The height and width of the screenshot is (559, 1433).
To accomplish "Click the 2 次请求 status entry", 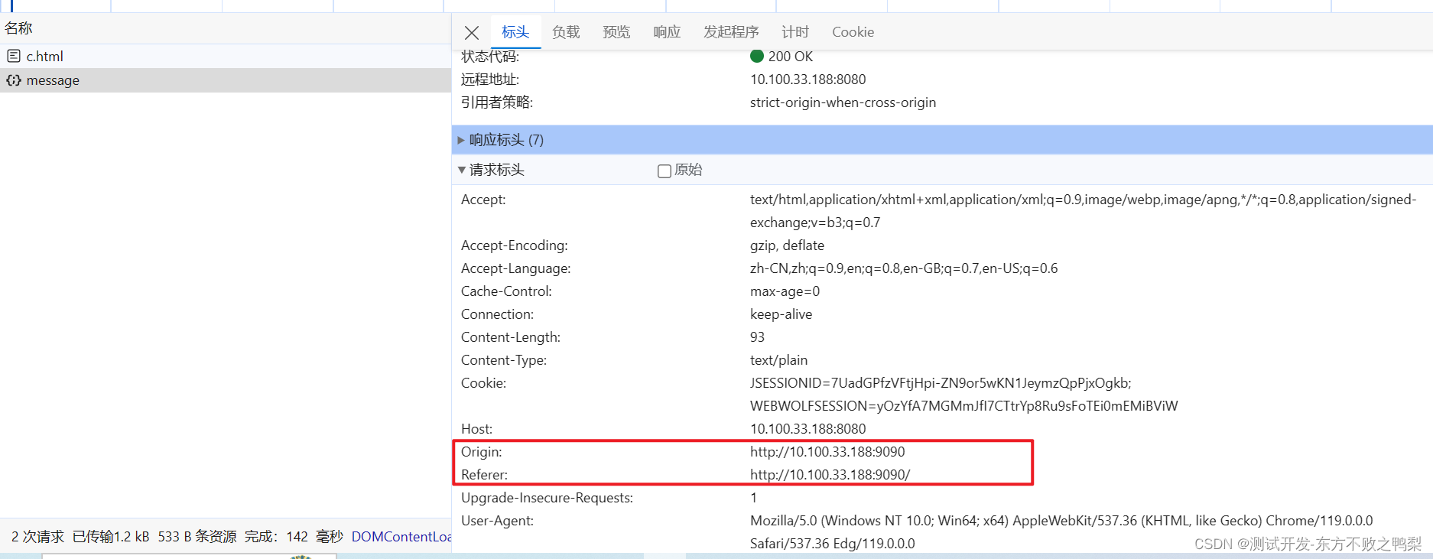I will pyautogui.click(x=37, y=537).
